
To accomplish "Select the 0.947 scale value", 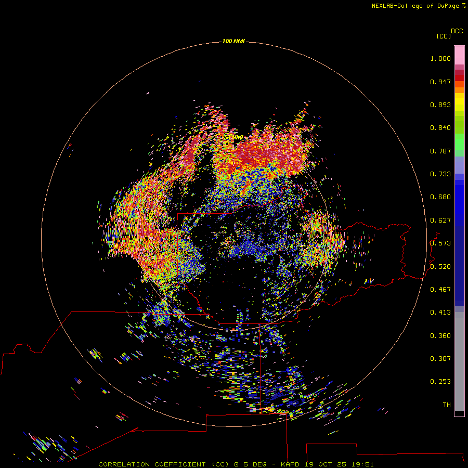I will tap(440, 82).
